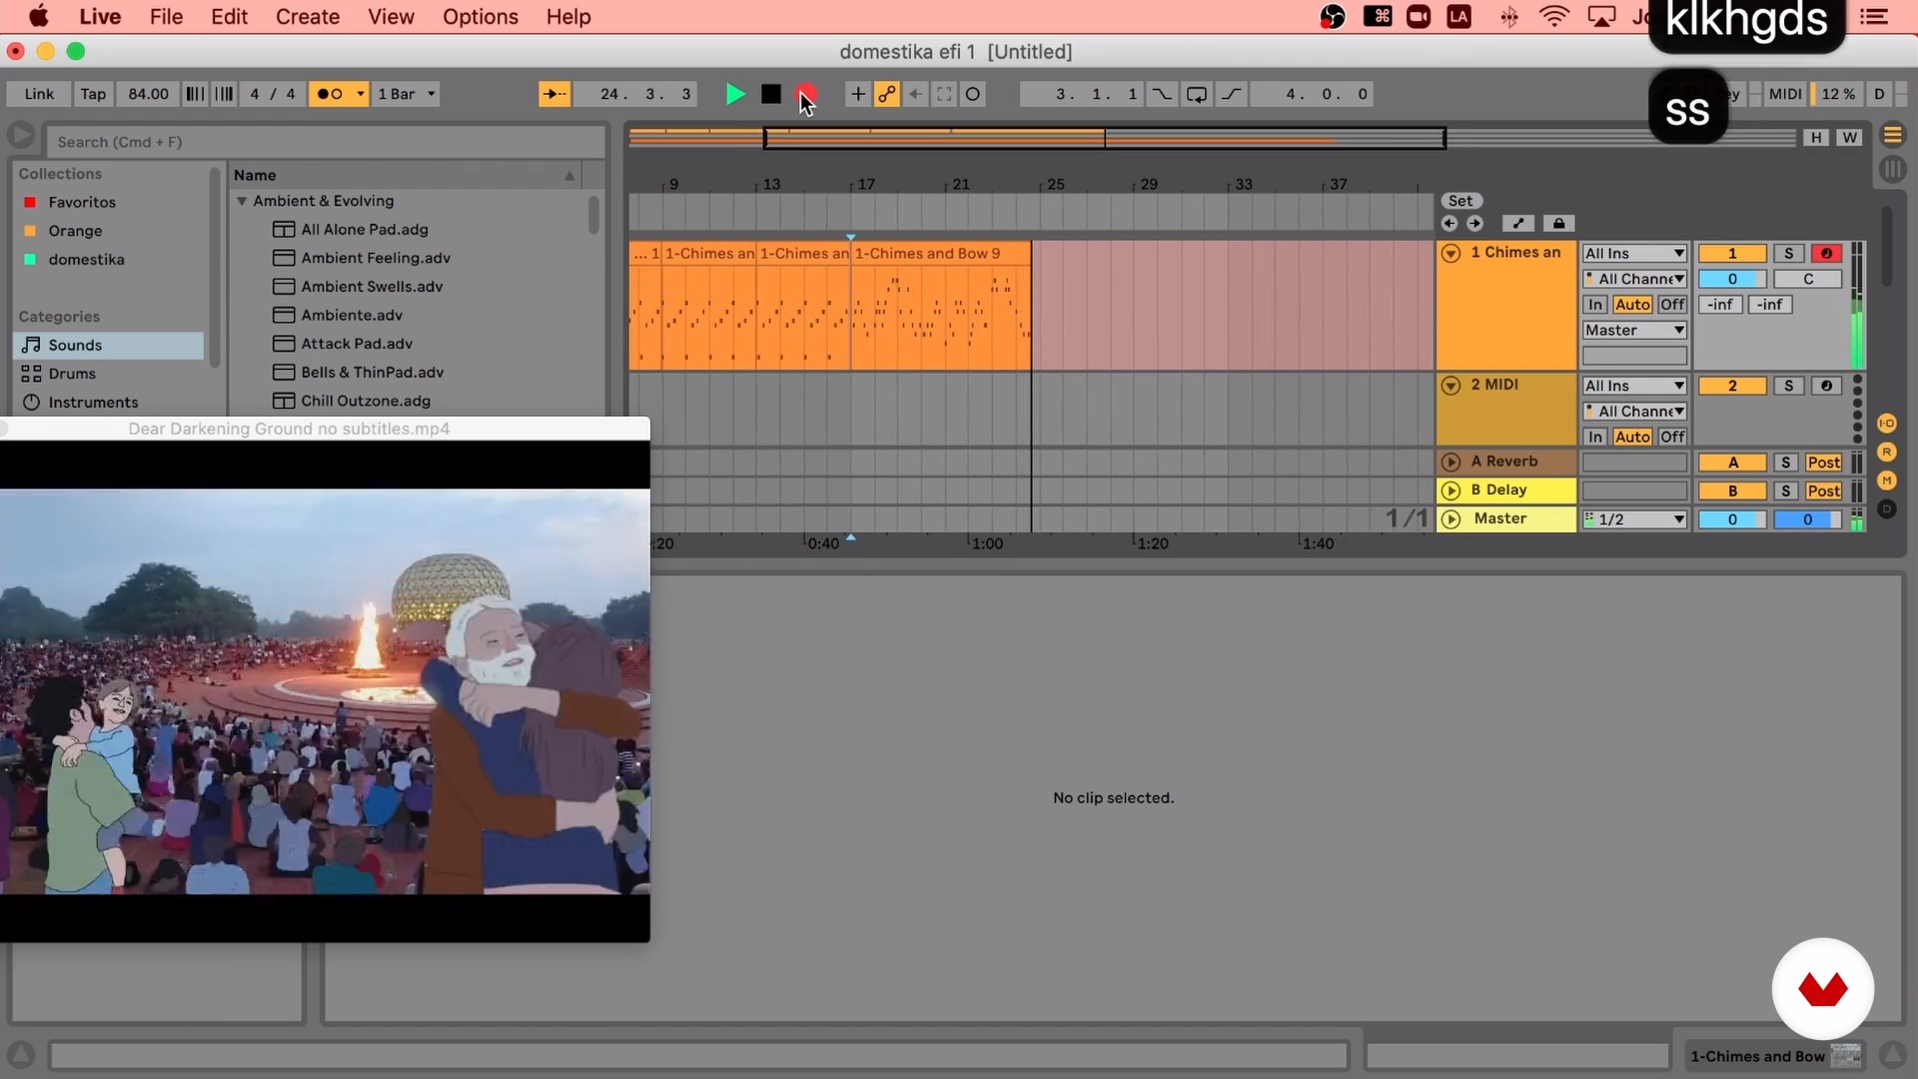Go to previous locator arrow
This screenshot has height=1079, width=1918.
(x=1449, y=224)
